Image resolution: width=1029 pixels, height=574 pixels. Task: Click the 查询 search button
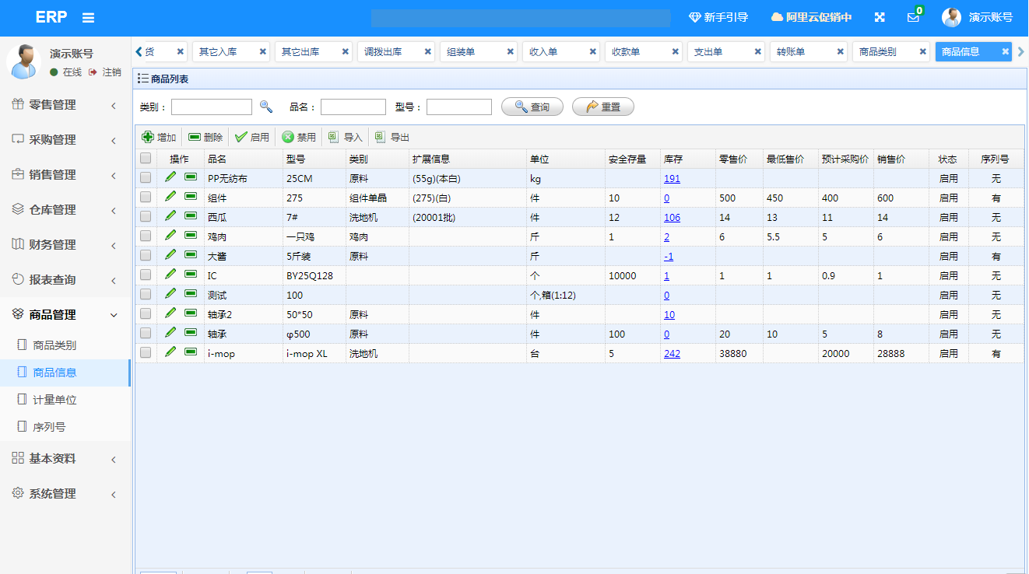pos(532,107)
